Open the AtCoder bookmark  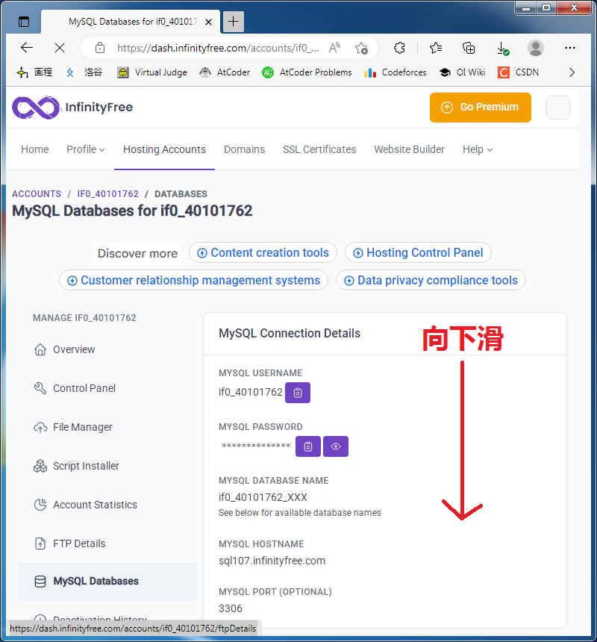pyautogui.click(x=225, y=72)
